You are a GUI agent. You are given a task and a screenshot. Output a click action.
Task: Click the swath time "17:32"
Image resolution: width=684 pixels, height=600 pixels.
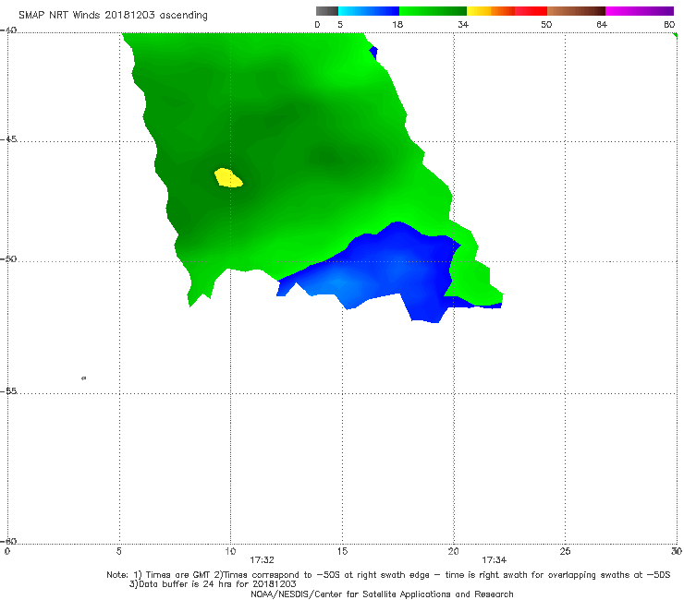[x=262, y=560]
